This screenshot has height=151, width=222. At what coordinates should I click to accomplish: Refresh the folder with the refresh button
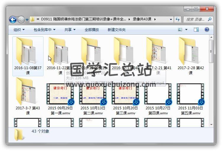pyautogui.click(x=178, y=19)
